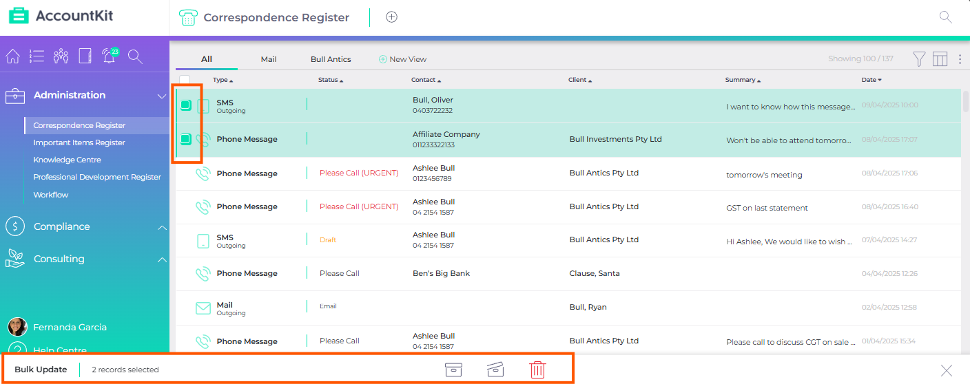The height and width of the screenshot is (384, 970).
Task: Open Important Items Register
Action: tap(79, 142)
